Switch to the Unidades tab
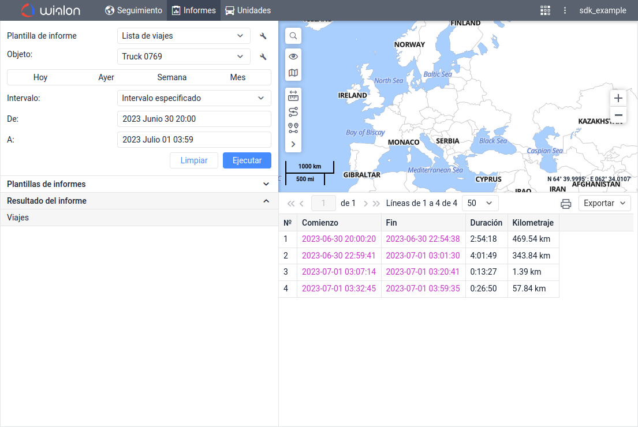This screenshot has height=427, width=638. click(x=248, y=10)
